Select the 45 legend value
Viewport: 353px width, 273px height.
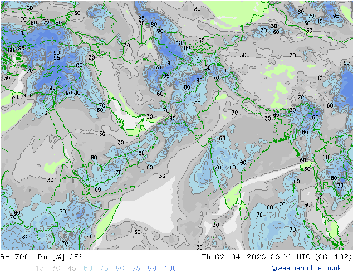pos(72,268)
